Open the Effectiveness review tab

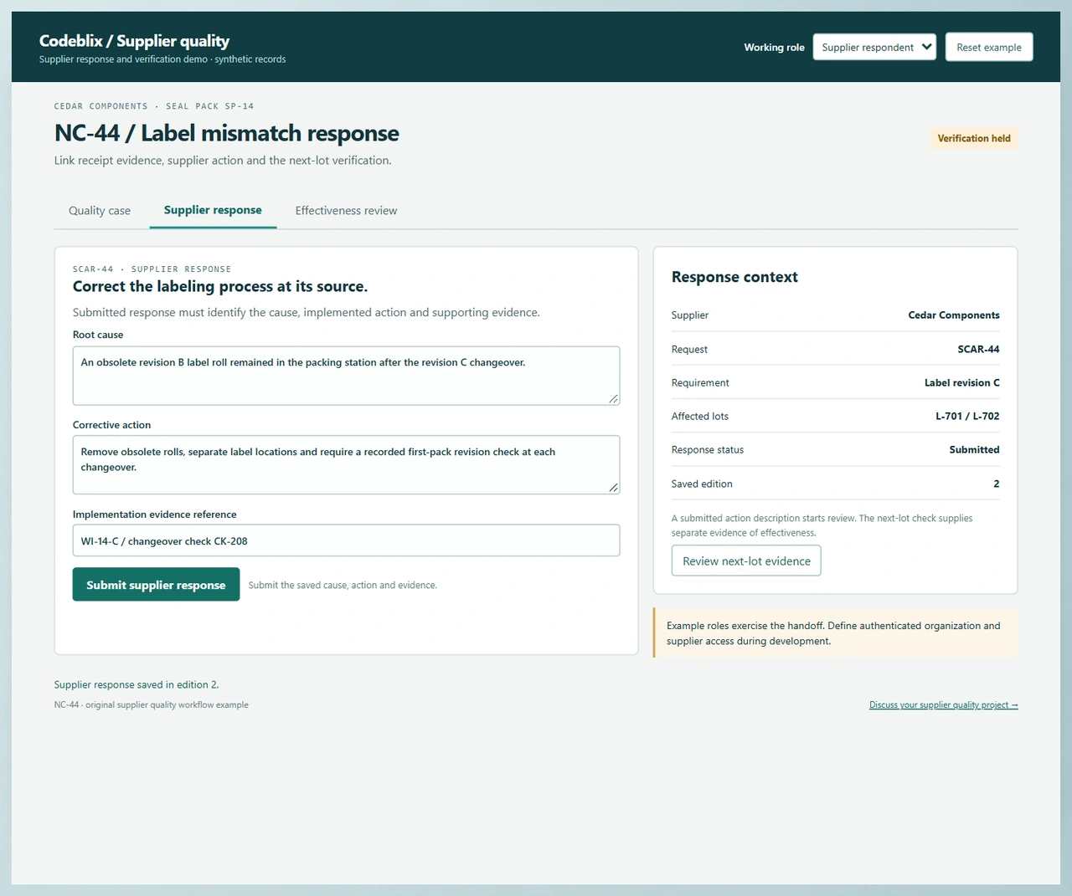coord(346,211)
